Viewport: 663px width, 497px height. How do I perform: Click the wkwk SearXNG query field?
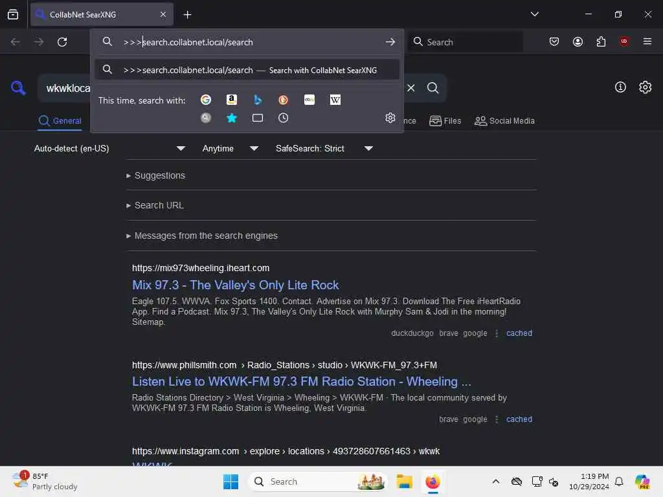pyautogui.click(x=67, y=88)
